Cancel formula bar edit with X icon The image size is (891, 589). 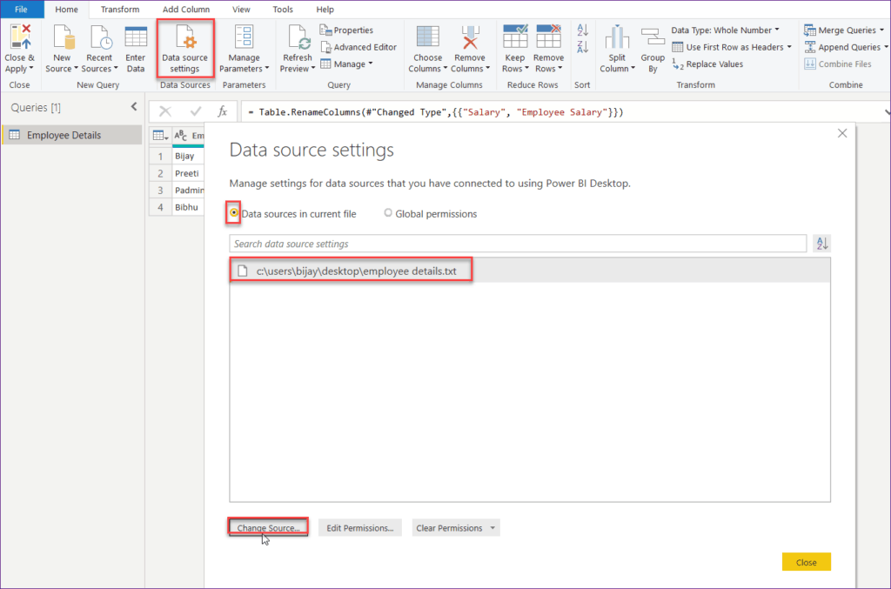tap(164, 111)
